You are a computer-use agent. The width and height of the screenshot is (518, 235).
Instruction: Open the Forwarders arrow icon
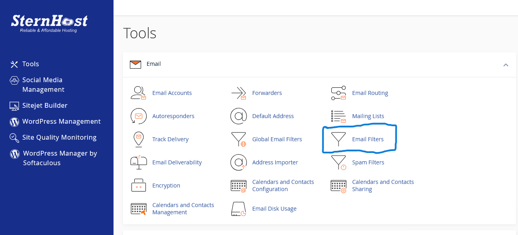[238, 93]
